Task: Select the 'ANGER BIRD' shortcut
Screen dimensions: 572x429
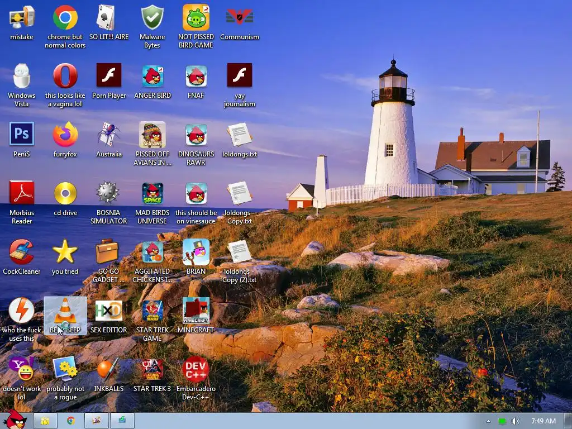Action: click(152, 76)
